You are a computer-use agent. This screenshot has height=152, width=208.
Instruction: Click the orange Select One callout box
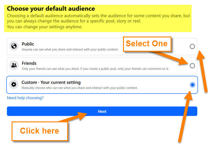coord(147,44)
